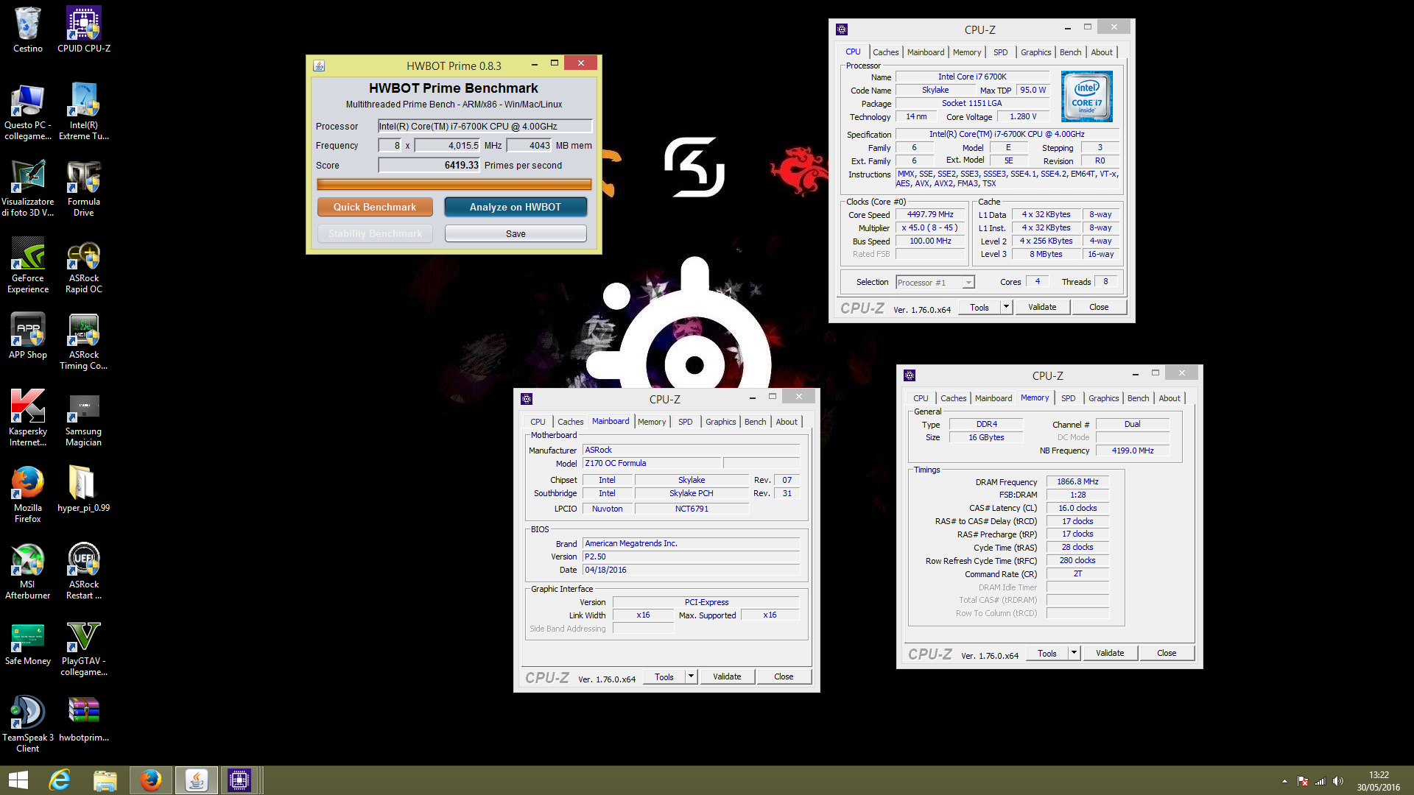Open the Graphics tab in Mainboard window
This screenshot has width=1414, height=795.
pos(720,422)
